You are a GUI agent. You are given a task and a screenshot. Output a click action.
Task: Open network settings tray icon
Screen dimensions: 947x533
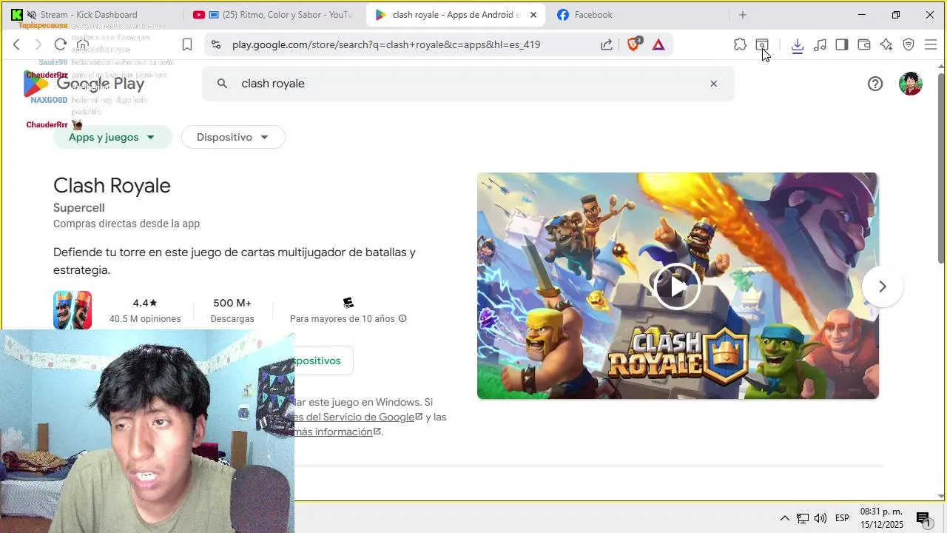[x=802, y=518]
